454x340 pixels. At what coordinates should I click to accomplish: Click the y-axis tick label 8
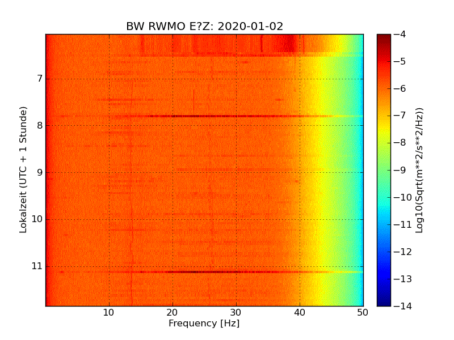click(40, 125)
